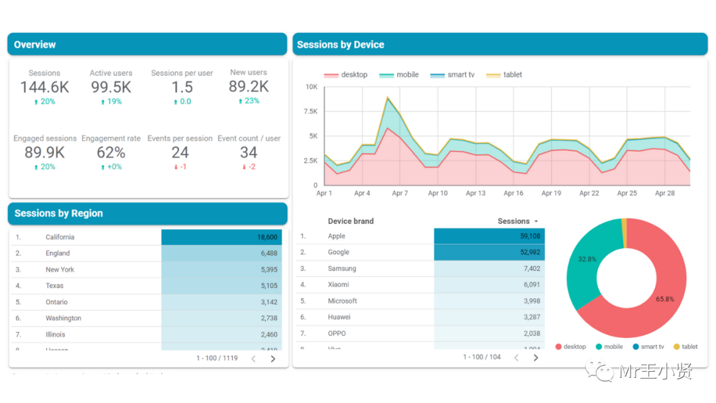Select the England region row
The width and height of the screenshot is (716, 403).
(146, 253)
